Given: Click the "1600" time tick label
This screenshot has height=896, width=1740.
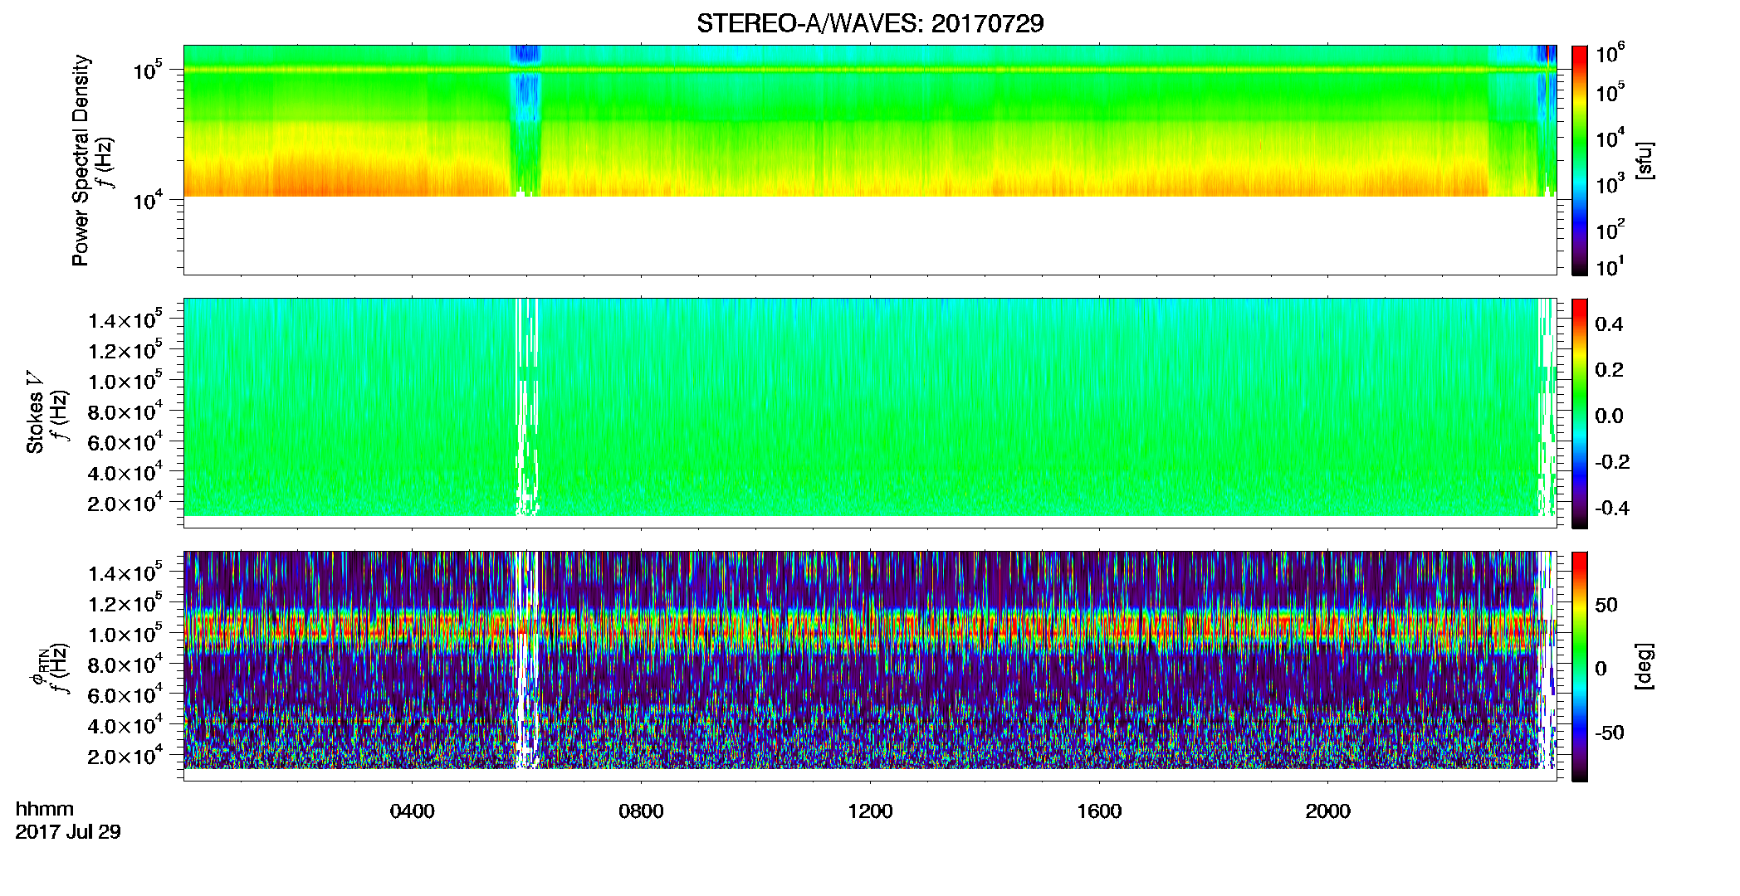Looking at the screenshot, I should [x=1099, y=811].
